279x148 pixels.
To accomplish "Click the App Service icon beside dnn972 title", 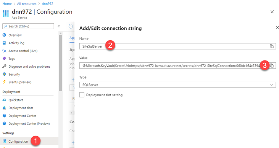I will pos(6,14).
